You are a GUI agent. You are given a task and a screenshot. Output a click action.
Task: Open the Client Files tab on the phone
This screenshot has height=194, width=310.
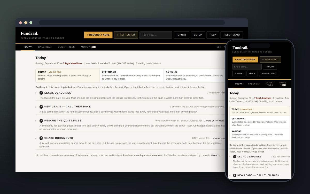pos(270,84)
